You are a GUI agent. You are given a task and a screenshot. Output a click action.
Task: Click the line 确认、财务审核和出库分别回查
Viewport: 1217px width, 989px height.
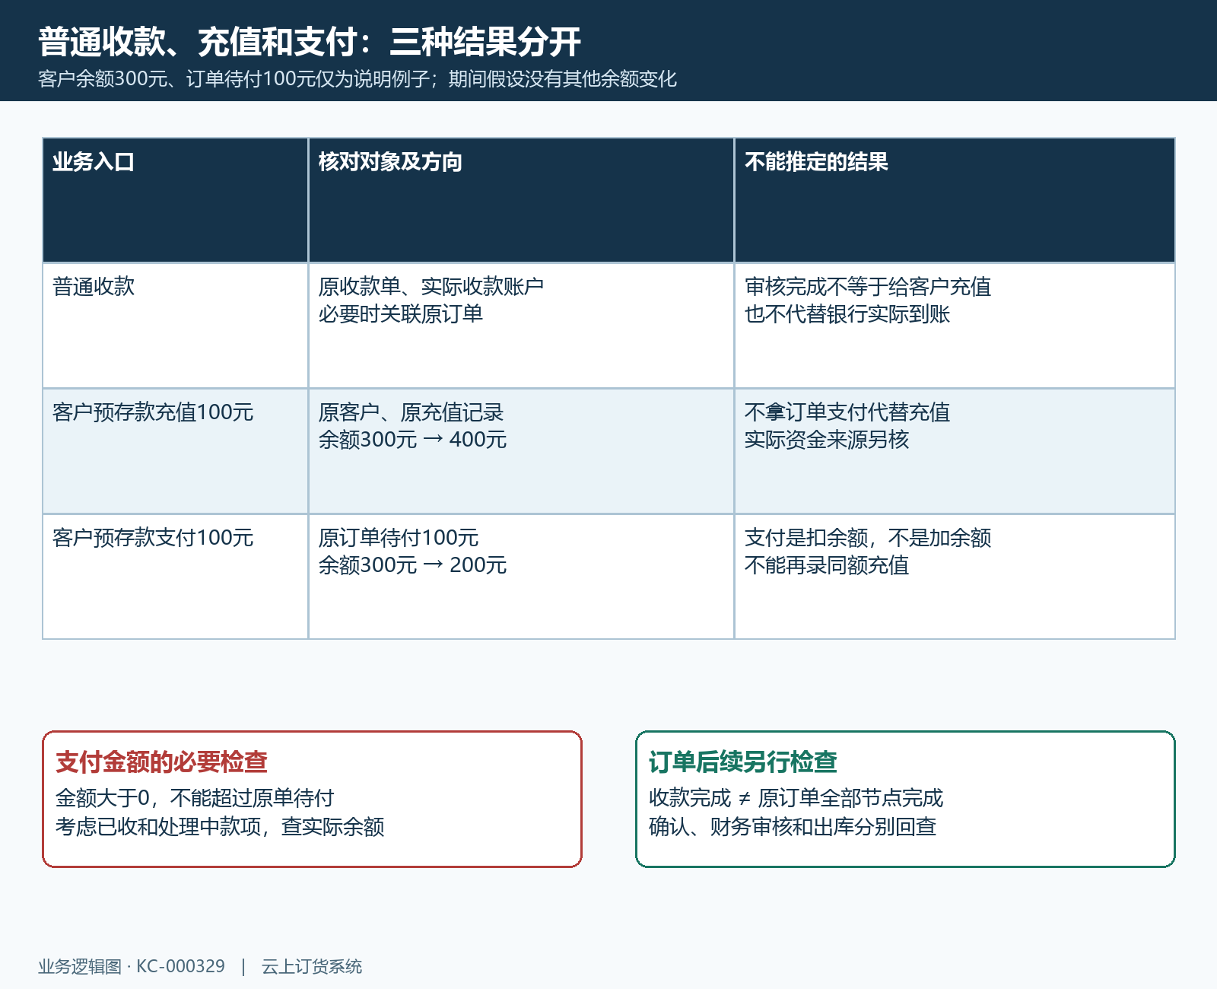coord(793,827)
